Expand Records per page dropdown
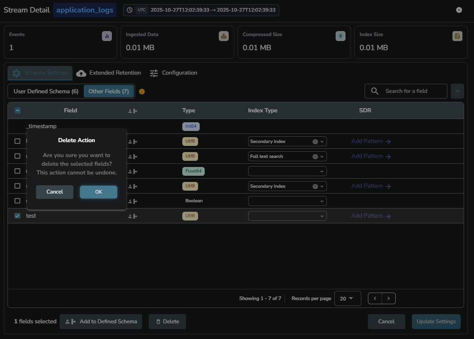This screenshot has height=339, width=474. coord(347,298)
